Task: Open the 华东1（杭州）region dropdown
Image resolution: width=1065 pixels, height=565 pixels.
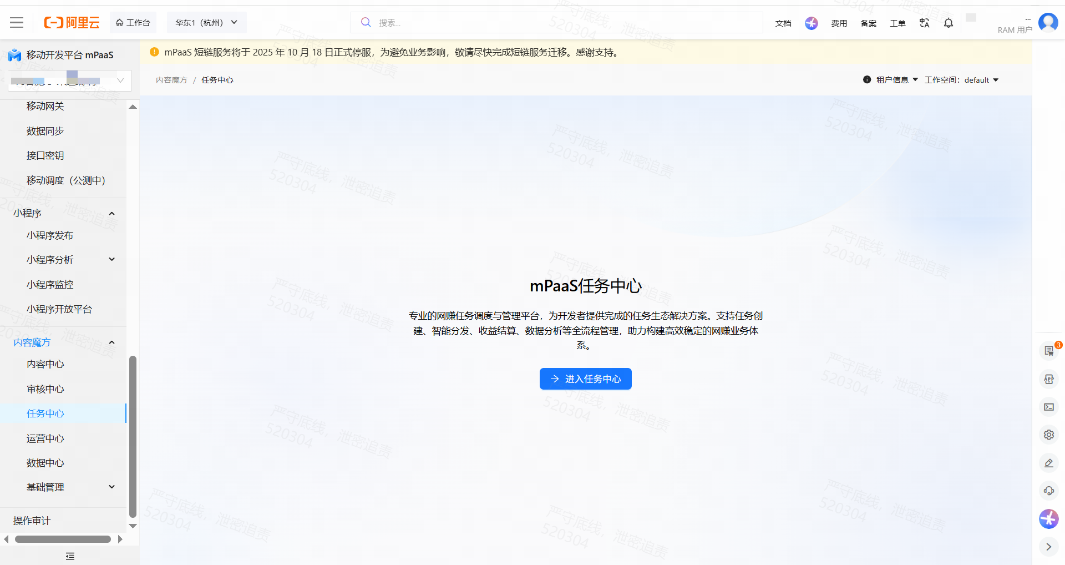Action: point(206,23)
